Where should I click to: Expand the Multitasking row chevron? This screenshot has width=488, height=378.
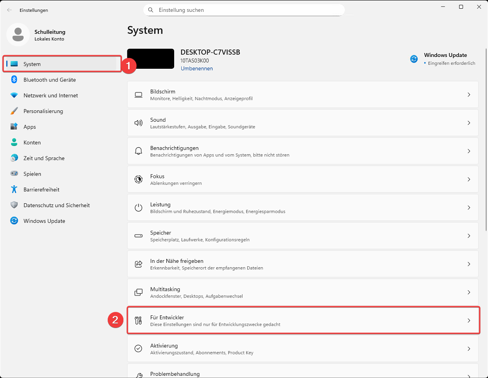pyautogui.click(x=469, y=292)
